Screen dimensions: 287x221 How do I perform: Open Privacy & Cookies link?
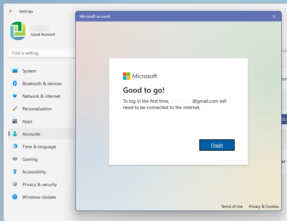[x=264, y=206]
